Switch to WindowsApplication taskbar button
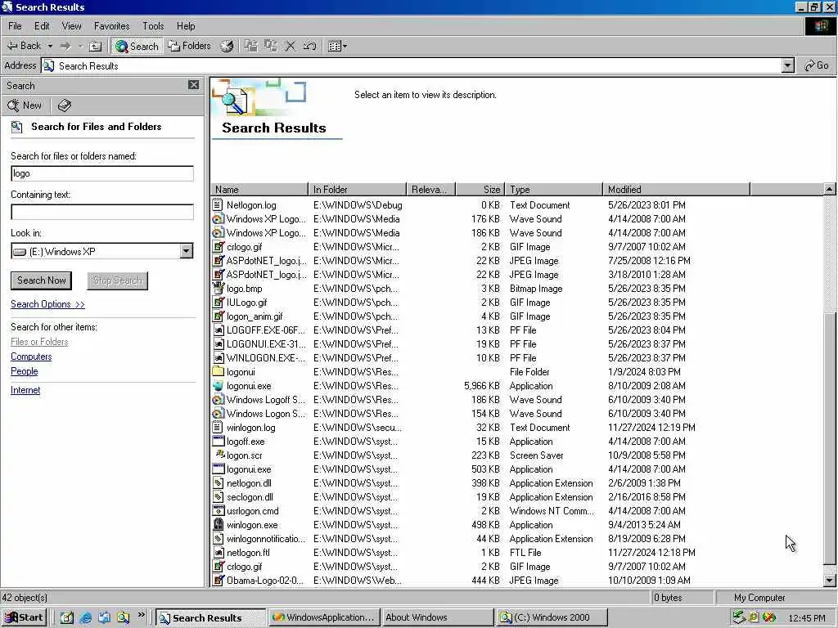The height and width of the screenshot is (628, 838). click(x=323, y=617)
